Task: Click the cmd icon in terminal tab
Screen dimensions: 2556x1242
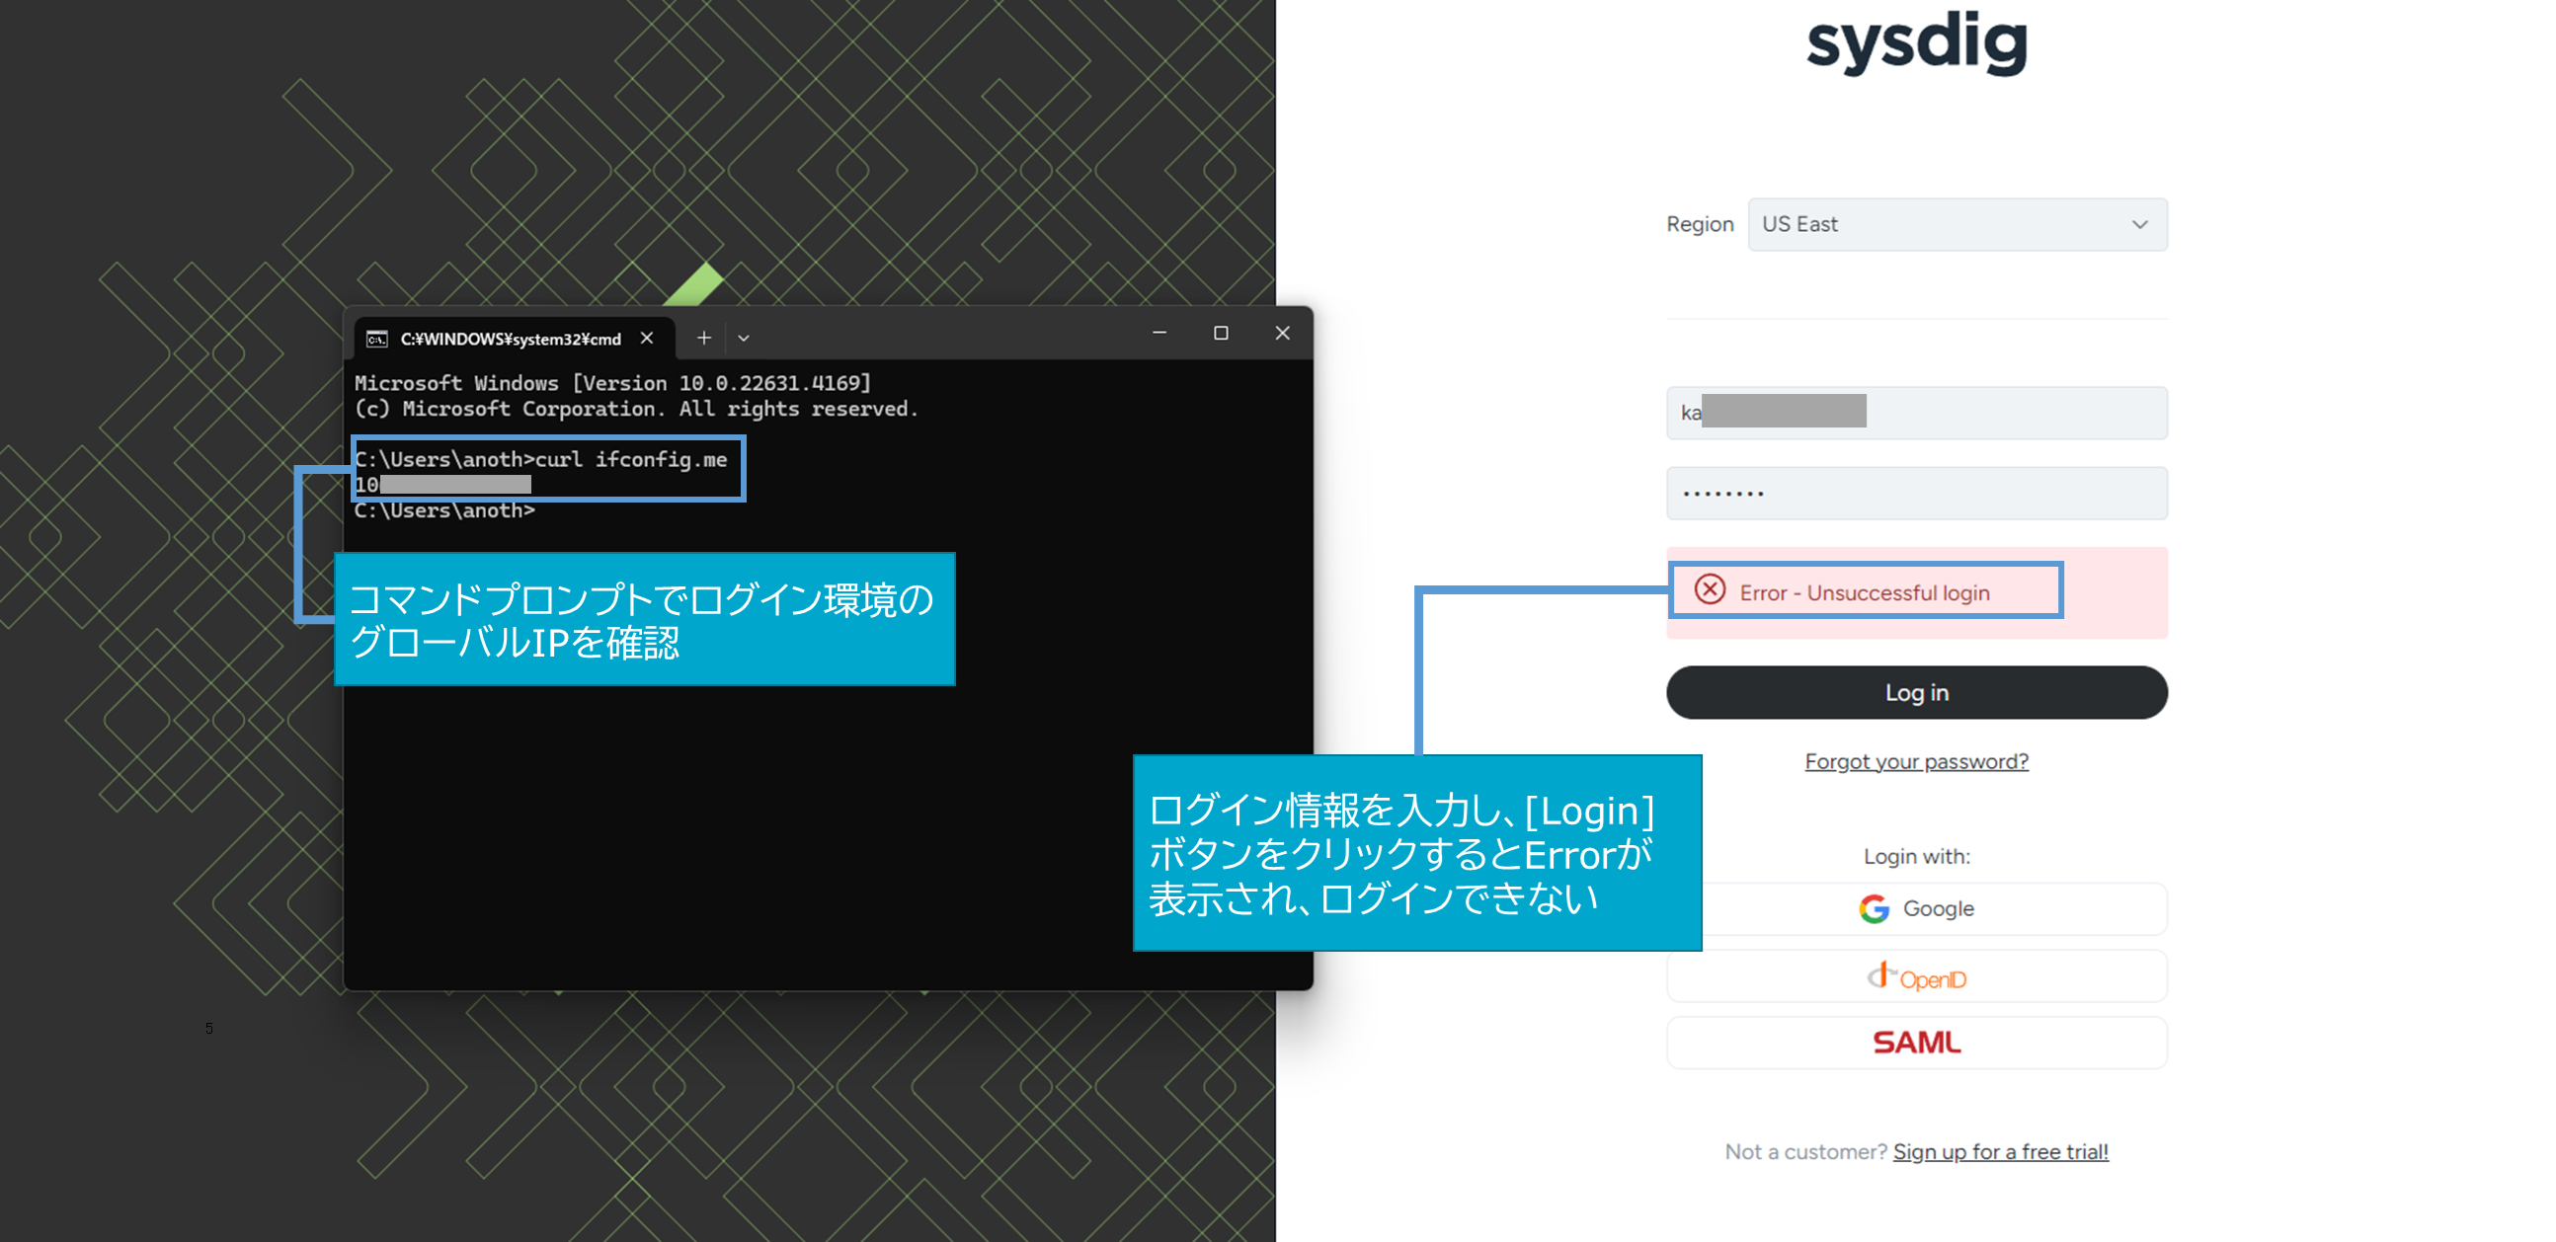Action: point(377,340)
